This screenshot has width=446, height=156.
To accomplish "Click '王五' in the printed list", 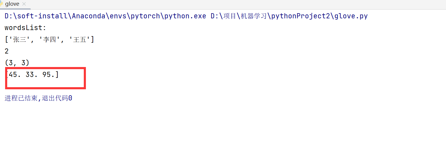I will pos(80,39).
